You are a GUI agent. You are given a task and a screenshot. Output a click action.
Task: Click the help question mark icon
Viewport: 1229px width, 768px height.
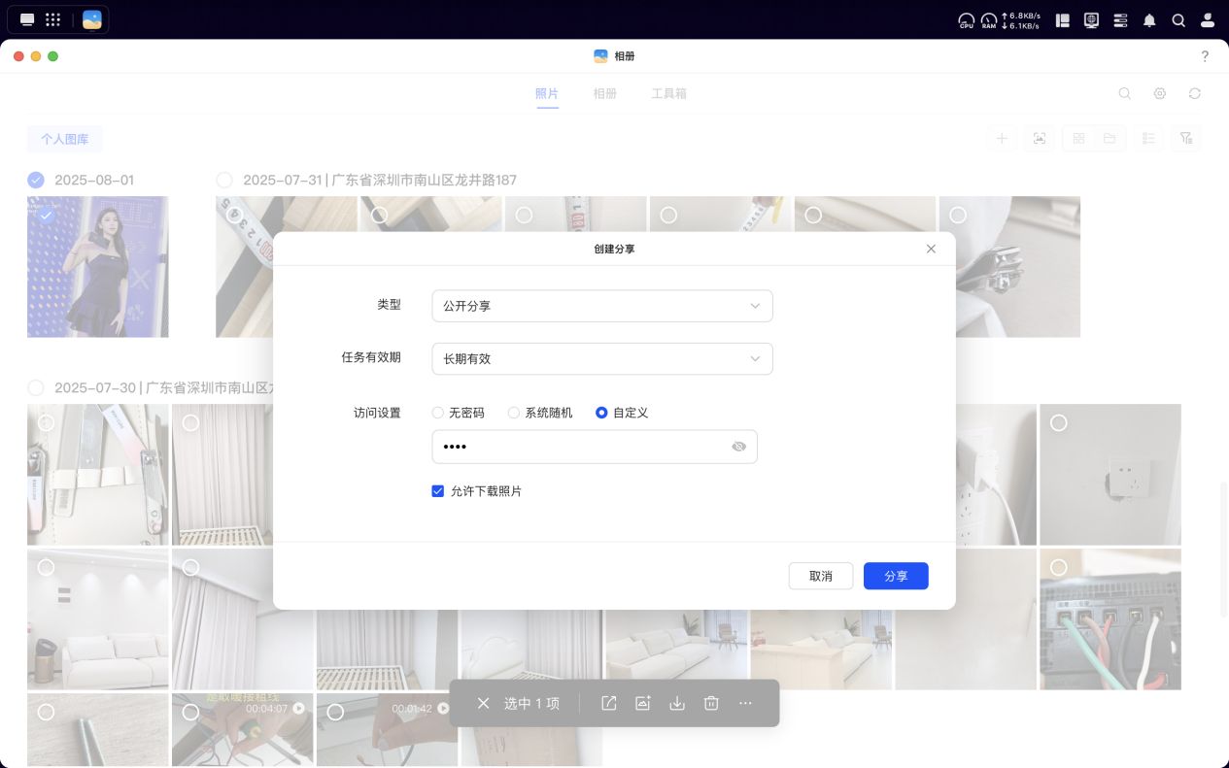1205,56
